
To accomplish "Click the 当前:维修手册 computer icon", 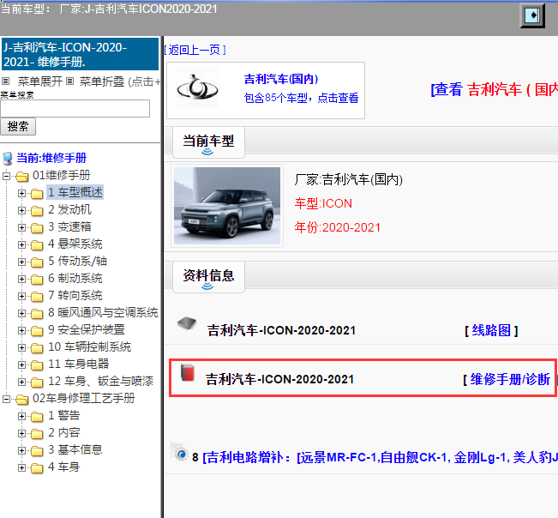I will click(8, 159).
